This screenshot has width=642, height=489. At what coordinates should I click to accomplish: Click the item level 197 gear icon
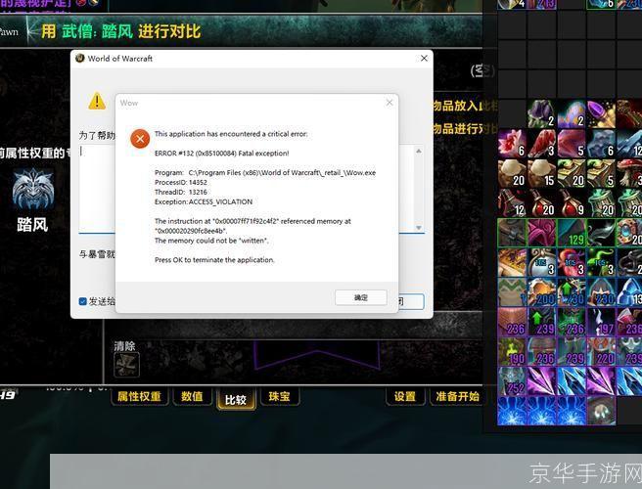click(601, 322)
